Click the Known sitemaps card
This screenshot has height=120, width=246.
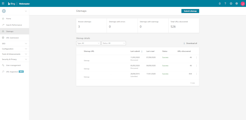point(92,26)
